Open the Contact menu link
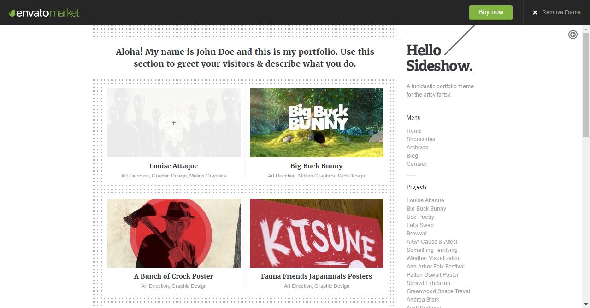Screen dimensions: 590x308 (x=416, y=164)
